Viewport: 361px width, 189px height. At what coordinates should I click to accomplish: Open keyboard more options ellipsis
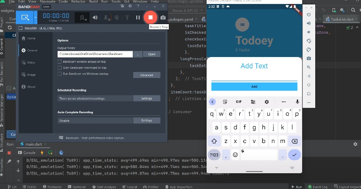coord(284,102)
